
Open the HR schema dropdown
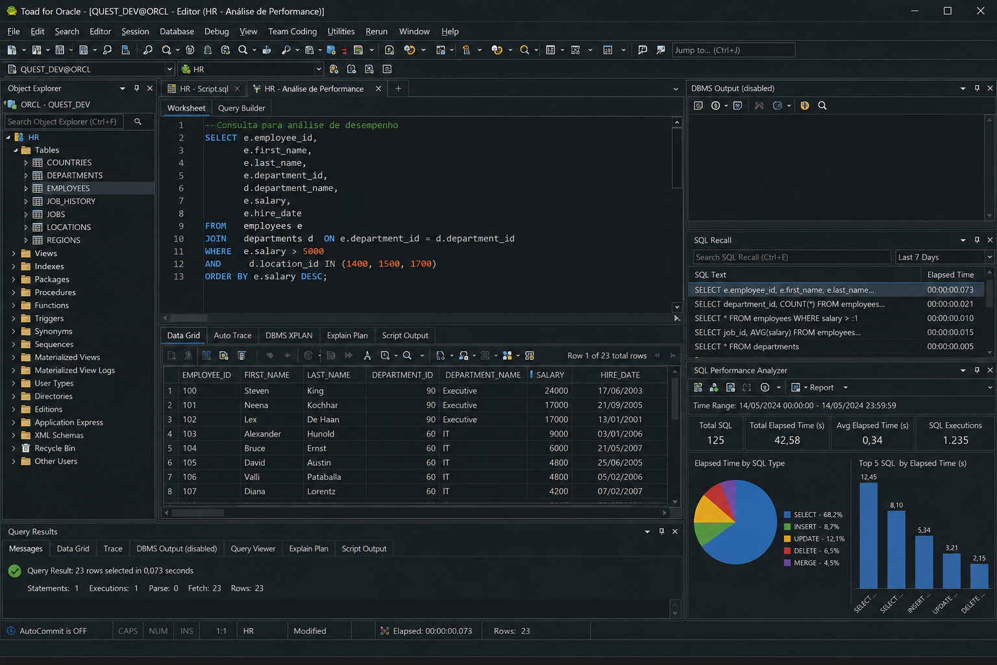pyautogui.click(x=319, y=69)
